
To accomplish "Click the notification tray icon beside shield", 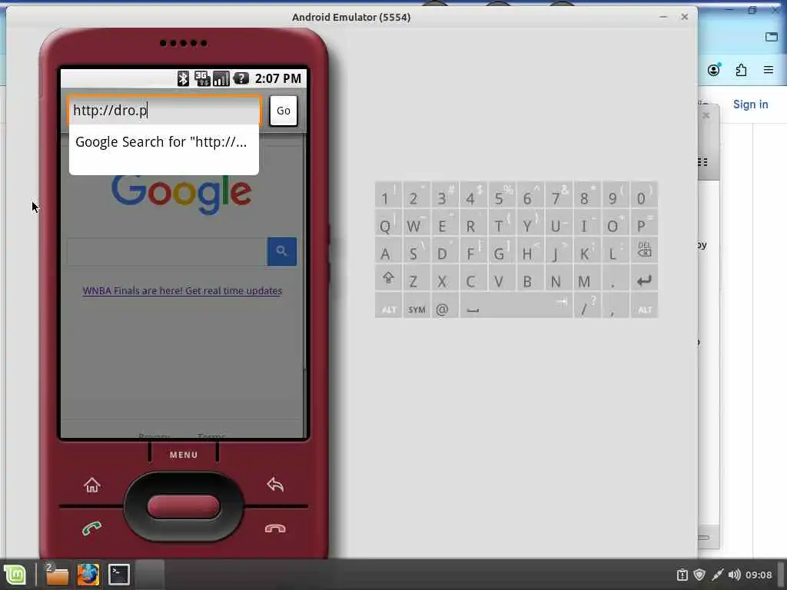I will (x=682, y=575).
